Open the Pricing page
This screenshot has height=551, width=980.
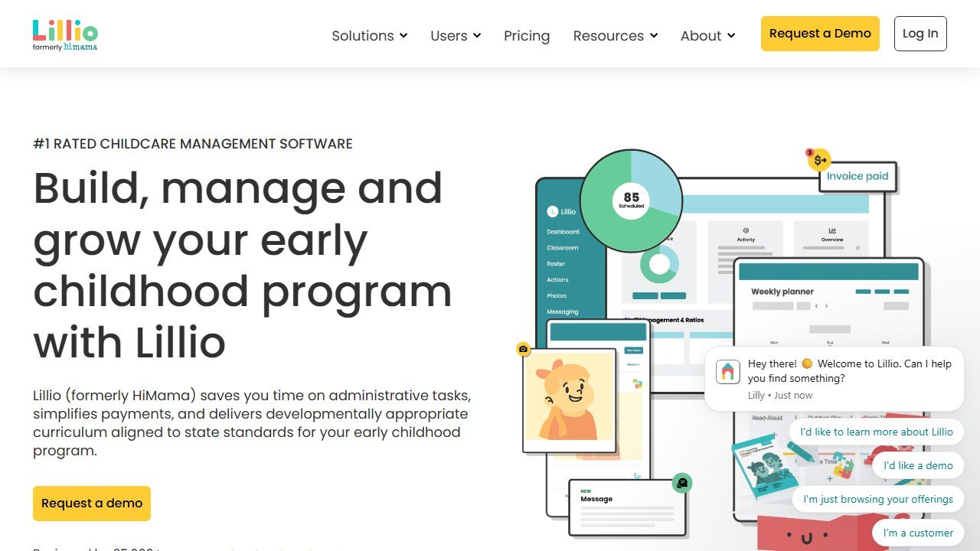pos(527,36)
